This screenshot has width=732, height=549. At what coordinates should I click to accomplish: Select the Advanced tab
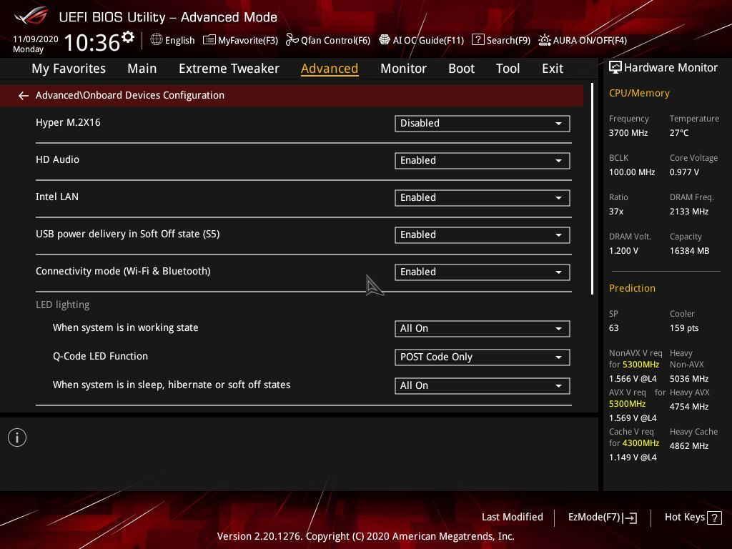pos(330,69)
